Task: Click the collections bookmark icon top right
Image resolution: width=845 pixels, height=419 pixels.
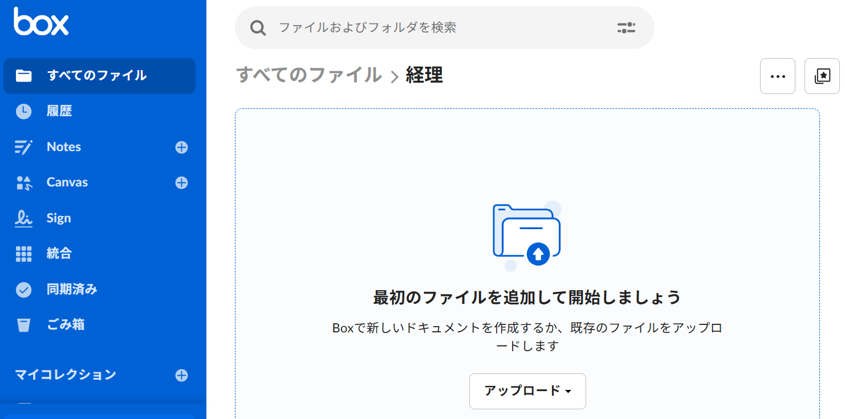Action: [822, 76]
